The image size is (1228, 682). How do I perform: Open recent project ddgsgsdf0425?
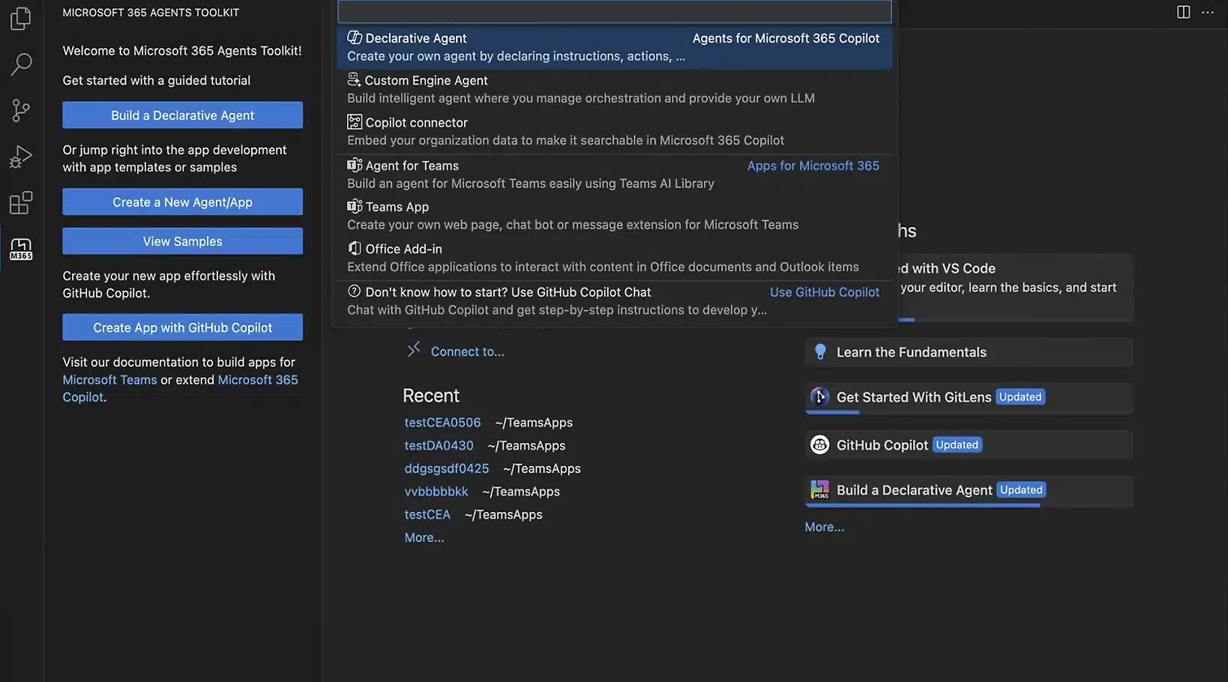[446, 468]
